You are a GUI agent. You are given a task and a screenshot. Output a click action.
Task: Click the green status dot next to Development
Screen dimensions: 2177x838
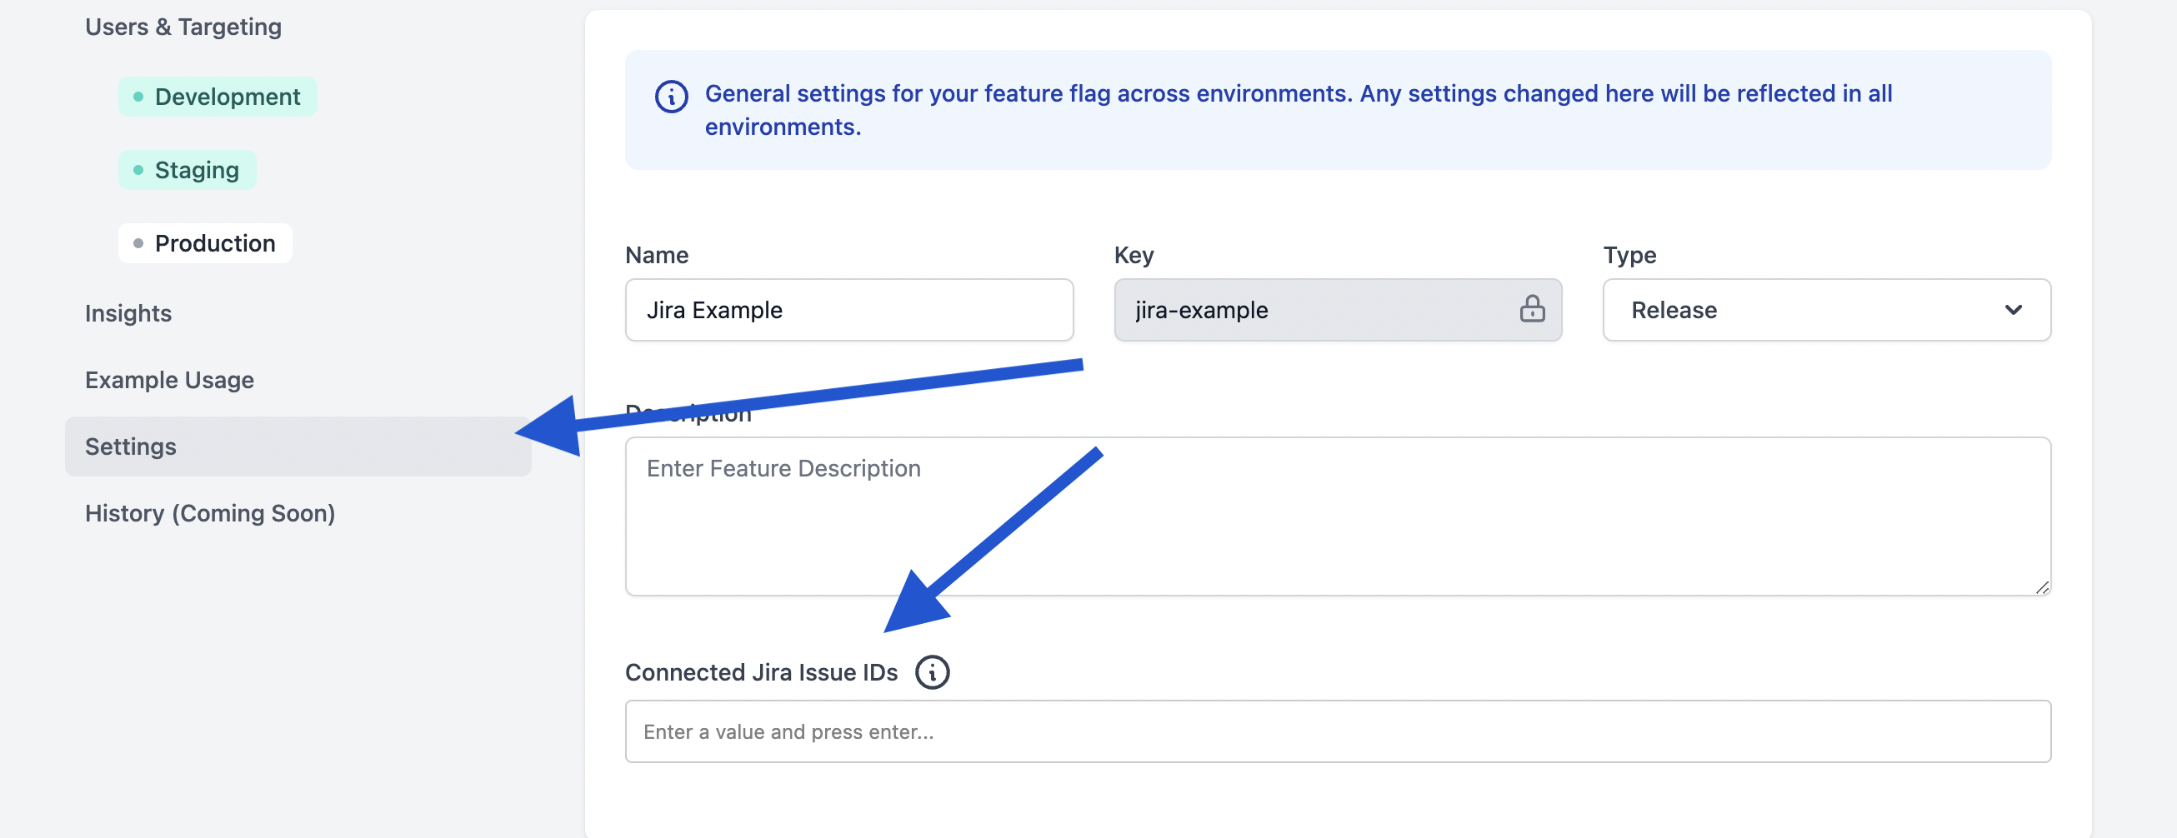click(138, 96)
